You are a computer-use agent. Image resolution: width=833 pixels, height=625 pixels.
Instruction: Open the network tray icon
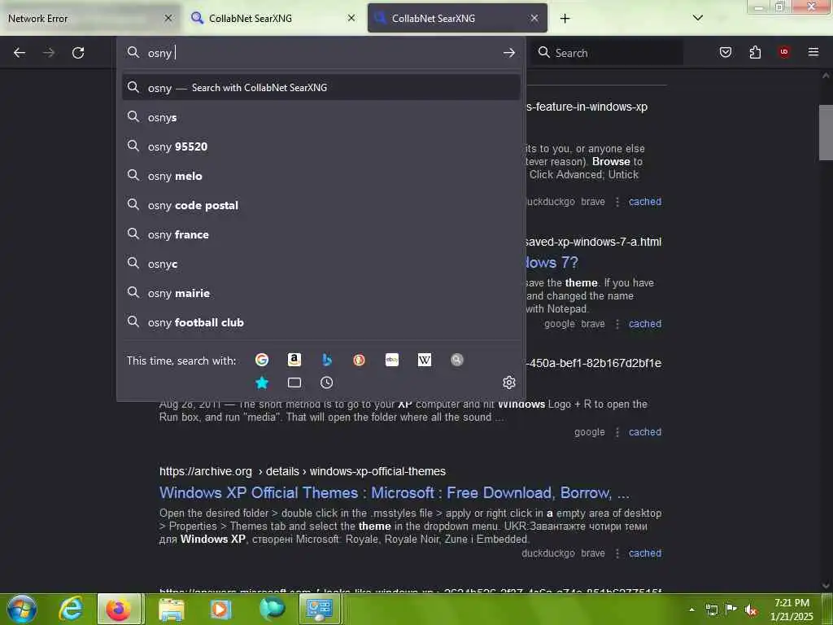tap(711, 610)
